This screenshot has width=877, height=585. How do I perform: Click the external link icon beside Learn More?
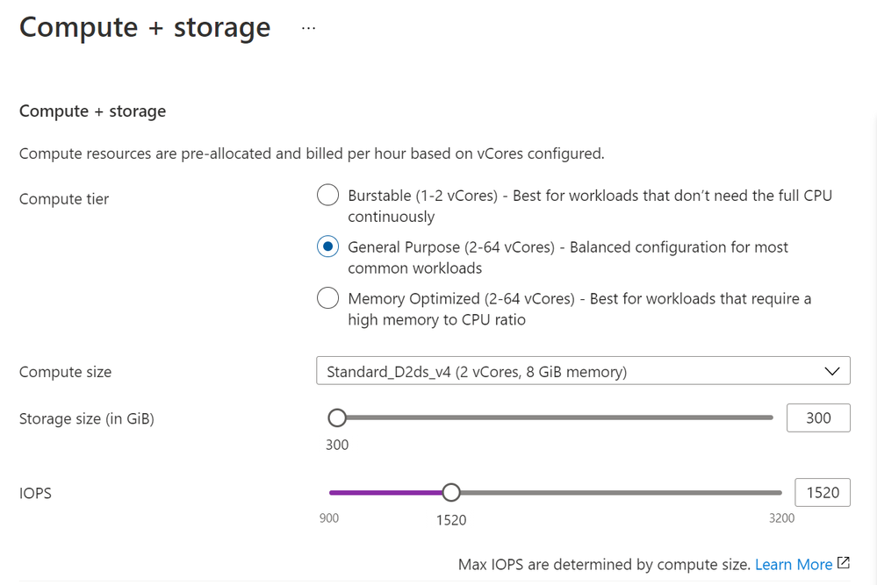[844, 564]
